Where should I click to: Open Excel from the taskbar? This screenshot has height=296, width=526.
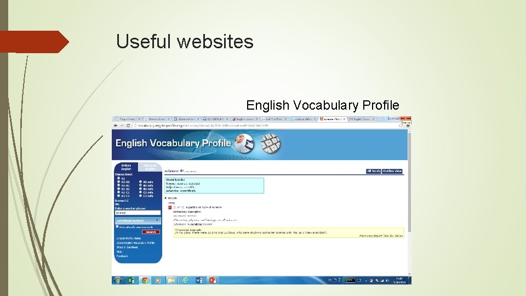point(131,280)
